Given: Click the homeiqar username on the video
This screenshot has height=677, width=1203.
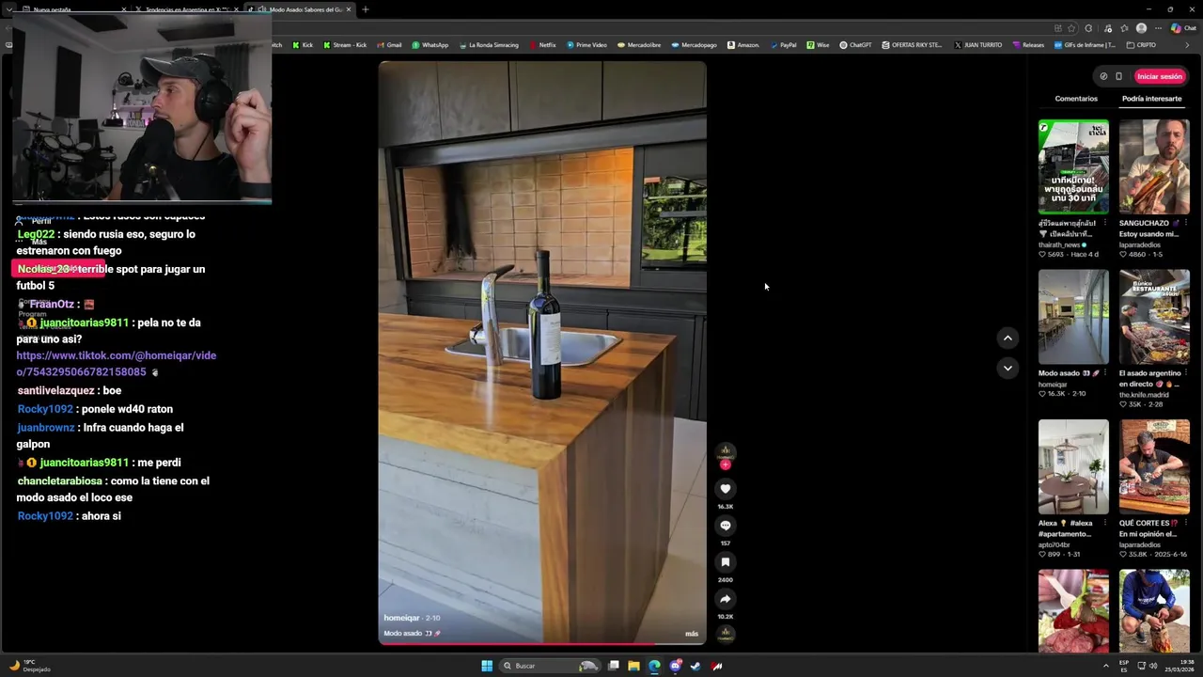Looking at the screenshot, I should click(401, 618).
